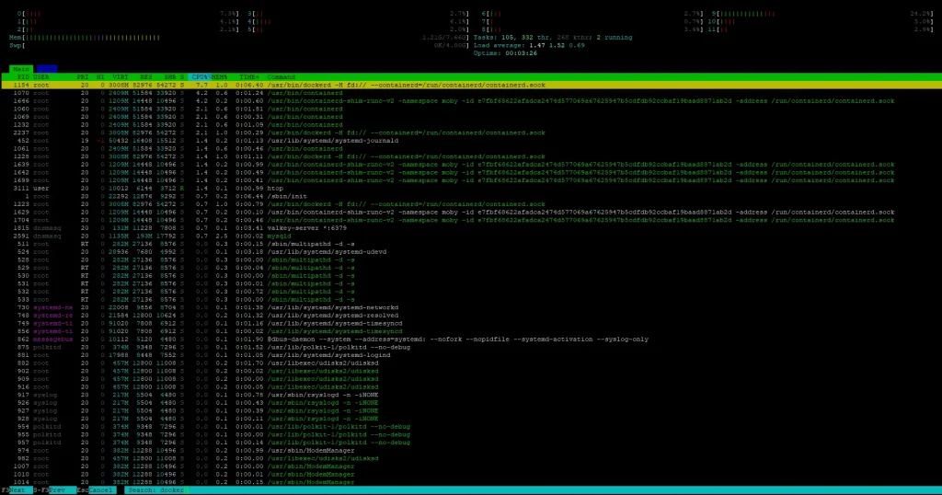This screenshot has width=942, height=495.
Task: Select the systemd-journald process row
Action: pos(471,141)
